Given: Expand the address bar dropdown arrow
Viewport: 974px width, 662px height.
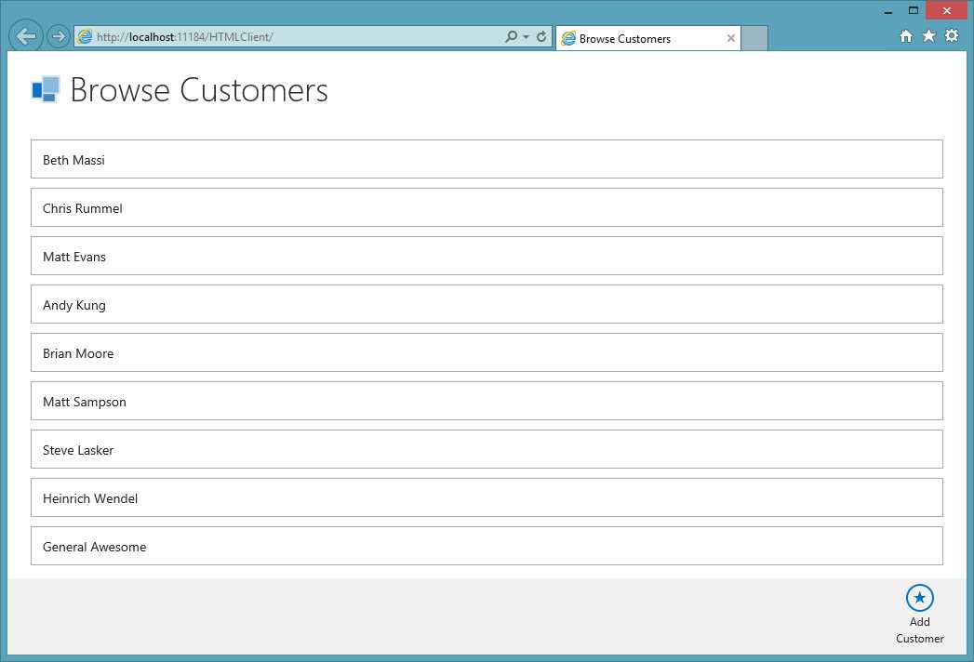Looking at the screenshot, I should (527, 37).
